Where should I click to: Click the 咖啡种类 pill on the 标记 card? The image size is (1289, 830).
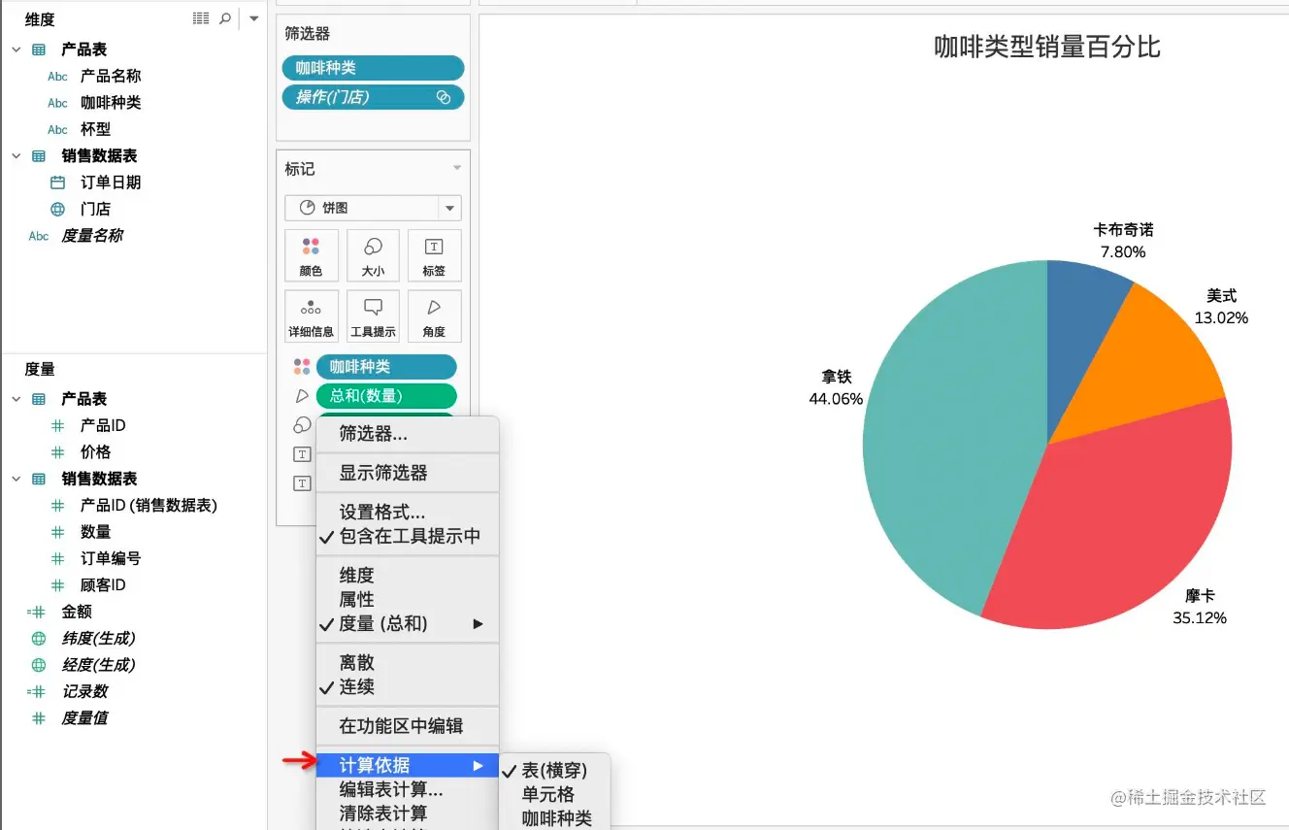(x=386, y=367)
